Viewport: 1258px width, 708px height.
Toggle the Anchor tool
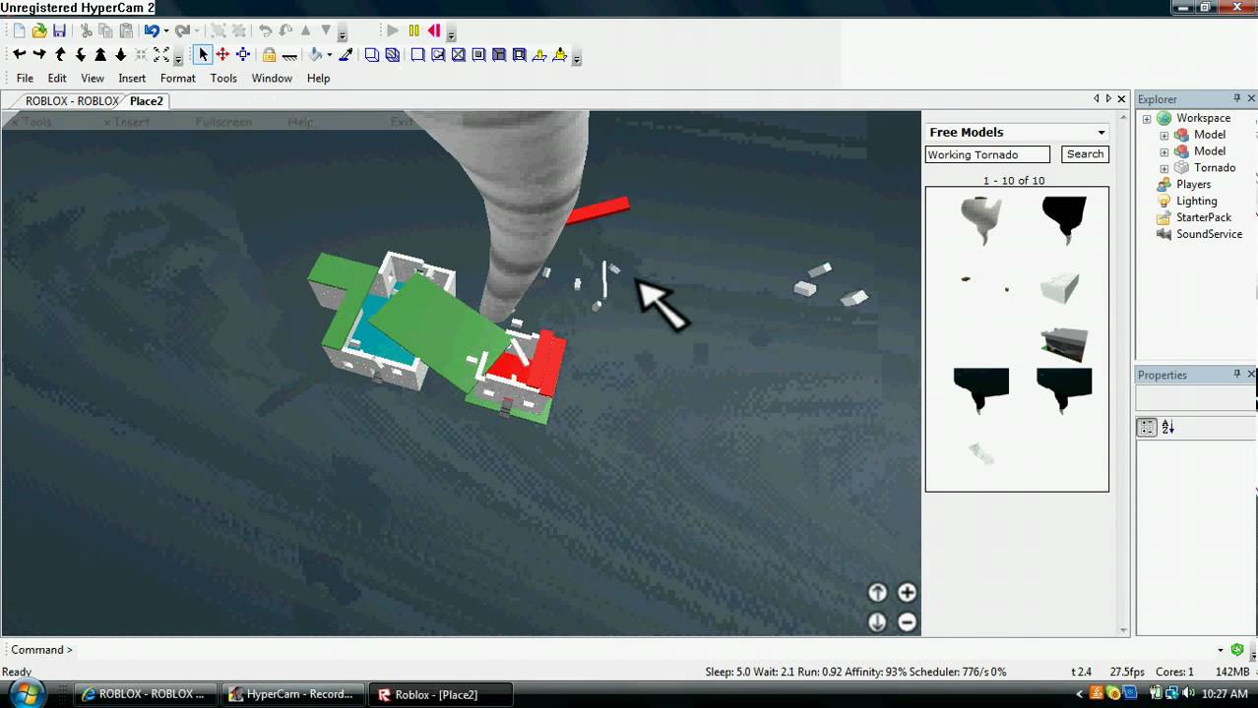coord(289,55)
